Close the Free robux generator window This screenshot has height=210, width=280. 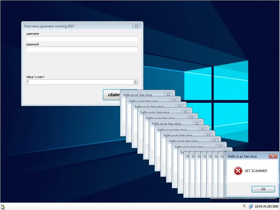coord(136,26)
